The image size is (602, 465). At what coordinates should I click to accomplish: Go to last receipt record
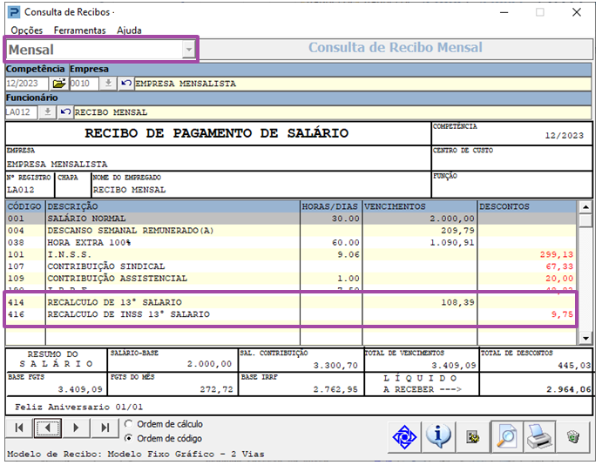tap(105, 428)
